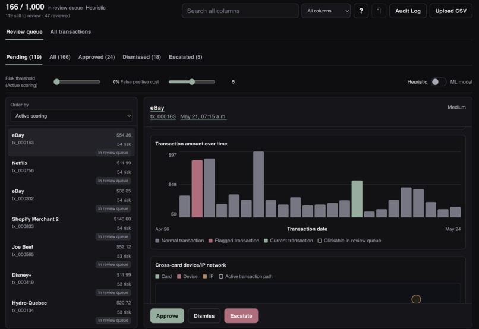Click the Transaction amount over time heading
The image size is (479, 329).
click(191, 144)
